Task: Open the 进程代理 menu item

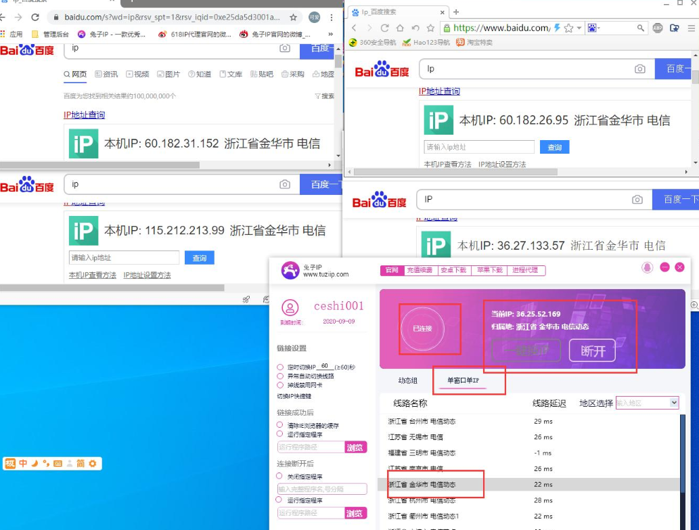Action: [x=524, y=270]
